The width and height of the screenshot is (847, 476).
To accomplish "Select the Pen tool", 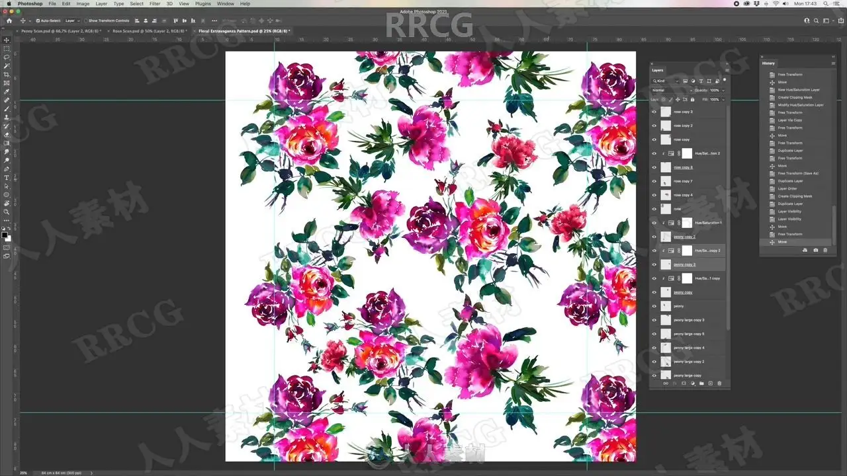I will (x=7, y=169).
